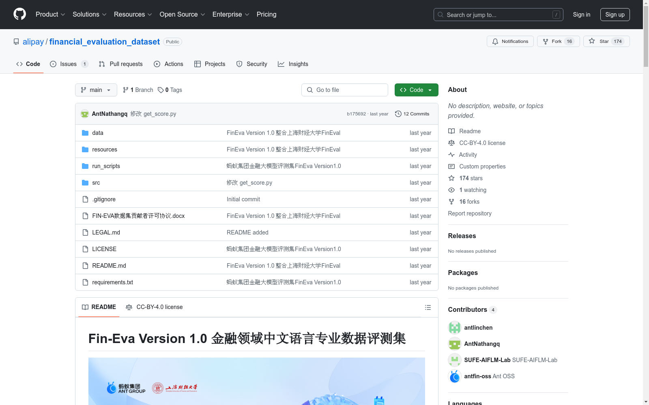The image size is (649, 405).
Task: Focus the Search or jump to field
Action: 499,15
